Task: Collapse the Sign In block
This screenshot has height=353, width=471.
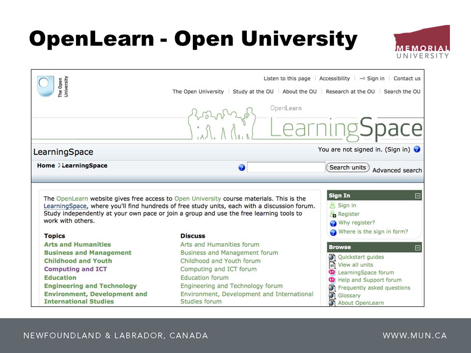Action: (418, 196)
